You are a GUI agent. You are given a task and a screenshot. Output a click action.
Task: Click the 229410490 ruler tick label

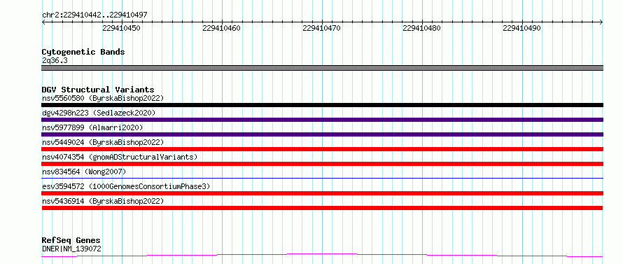click(521, 28)
